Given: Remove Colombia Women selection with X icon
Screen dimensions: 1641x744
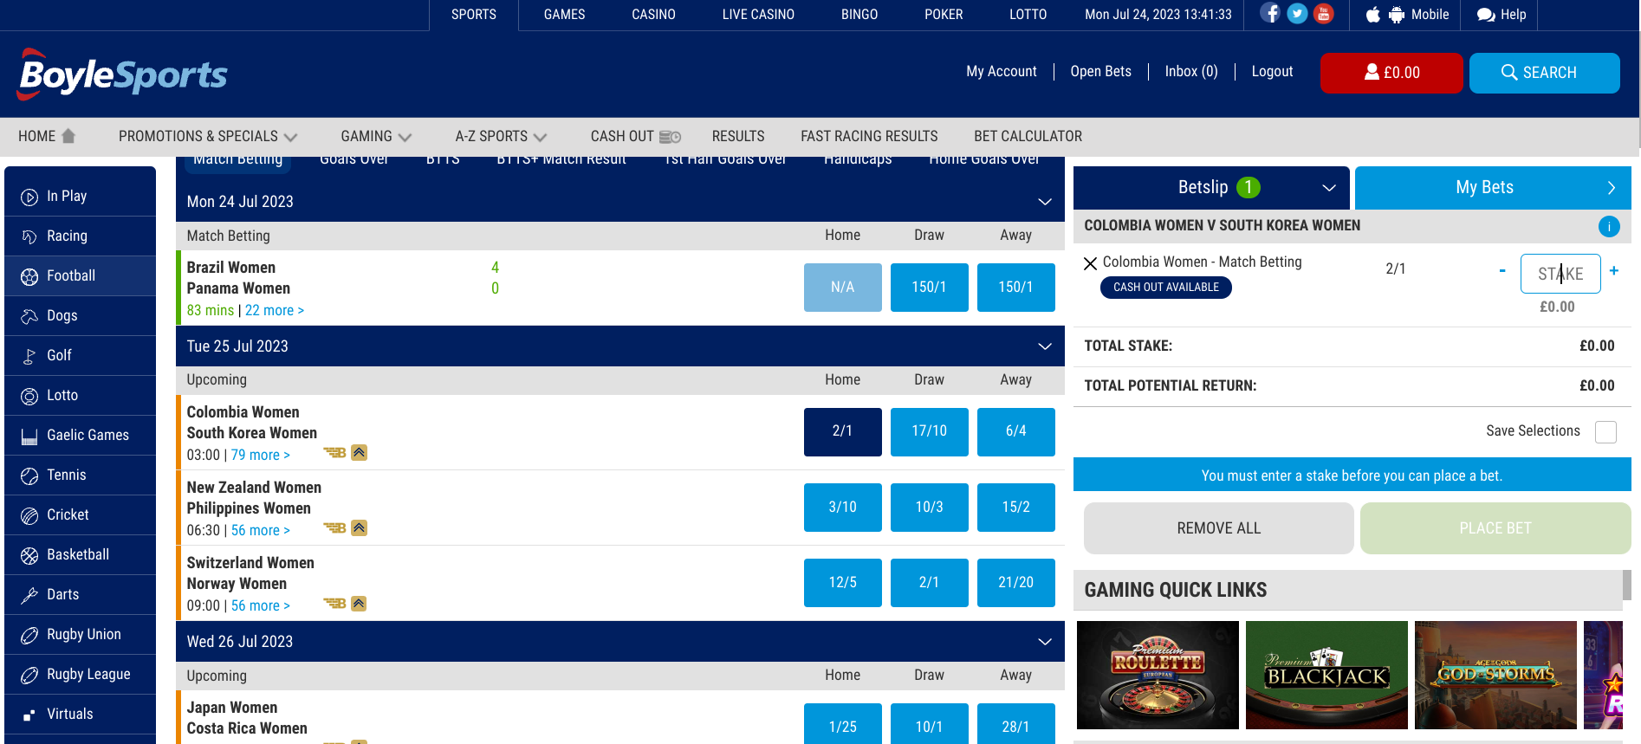Looking at the screenshot, I should point(1090,263).
